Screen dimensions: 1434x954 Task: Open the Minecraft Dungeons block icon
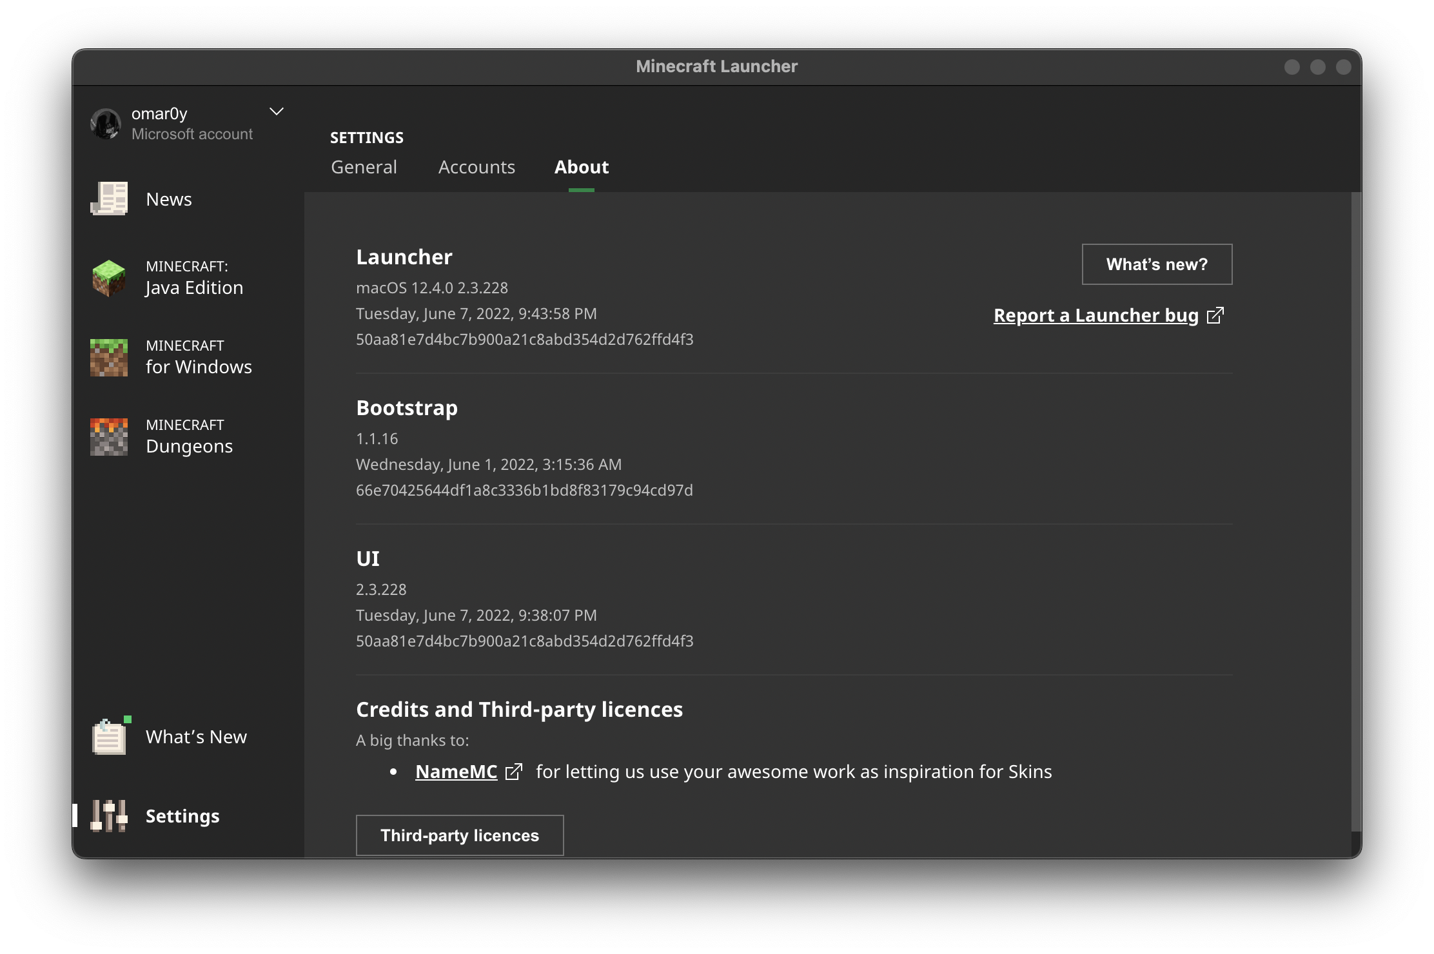tap(109, 436)
